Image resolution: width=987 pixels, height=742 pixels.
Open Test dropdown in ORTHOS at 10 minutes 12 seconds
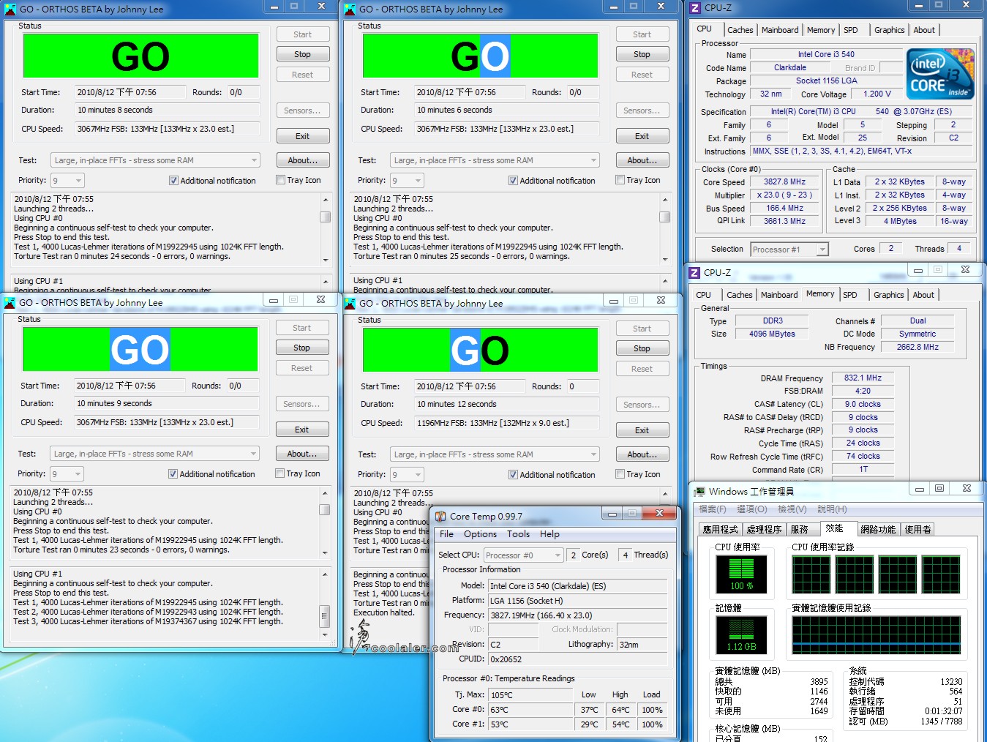click(495, 454)
